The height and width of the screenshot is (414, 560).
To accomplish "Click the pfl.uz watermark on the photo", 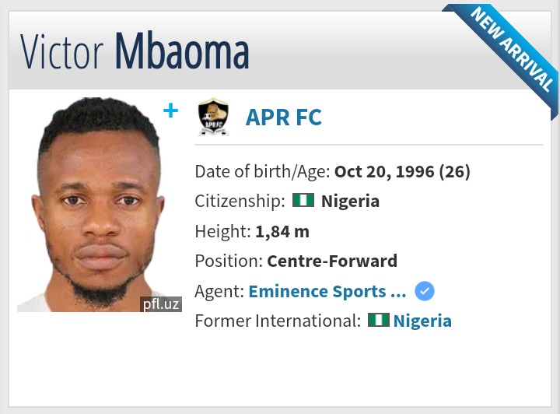I will (161, 303).
